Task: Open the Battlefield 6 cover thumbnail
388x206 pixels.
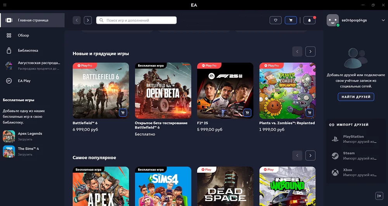Action: (x=101, y=91)
